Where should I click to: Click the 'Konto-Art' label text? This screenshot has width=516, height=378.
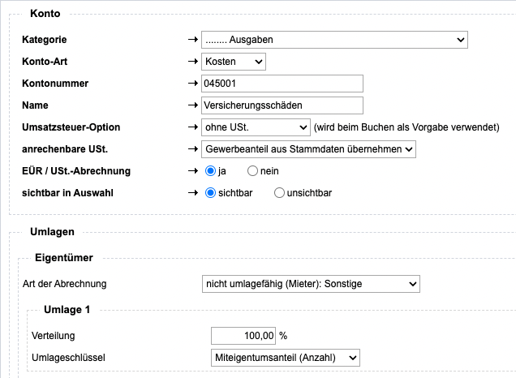tap(45, 62)
